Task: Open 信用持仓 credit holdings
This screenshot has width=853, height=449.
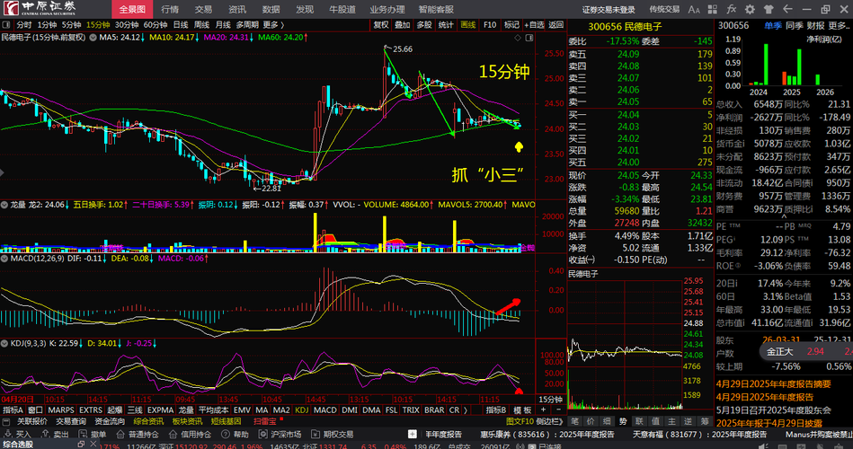Action: [x=190, y=435]
